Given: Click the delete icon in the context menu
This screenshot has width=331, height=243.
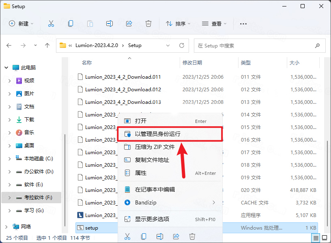Looking at the screenshot, I should coord(192,237).
